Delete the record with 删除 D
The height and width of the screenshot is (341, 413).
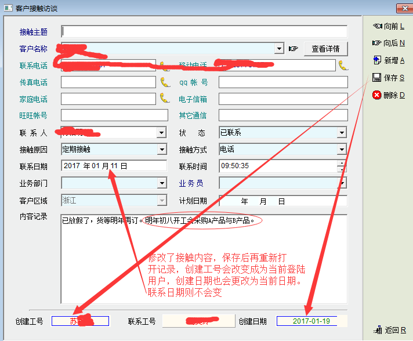click(389, 95)
